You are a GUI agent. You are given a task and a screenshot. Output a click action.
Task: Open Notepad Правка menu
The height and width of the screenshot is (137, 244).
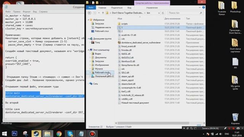[17, 12]
